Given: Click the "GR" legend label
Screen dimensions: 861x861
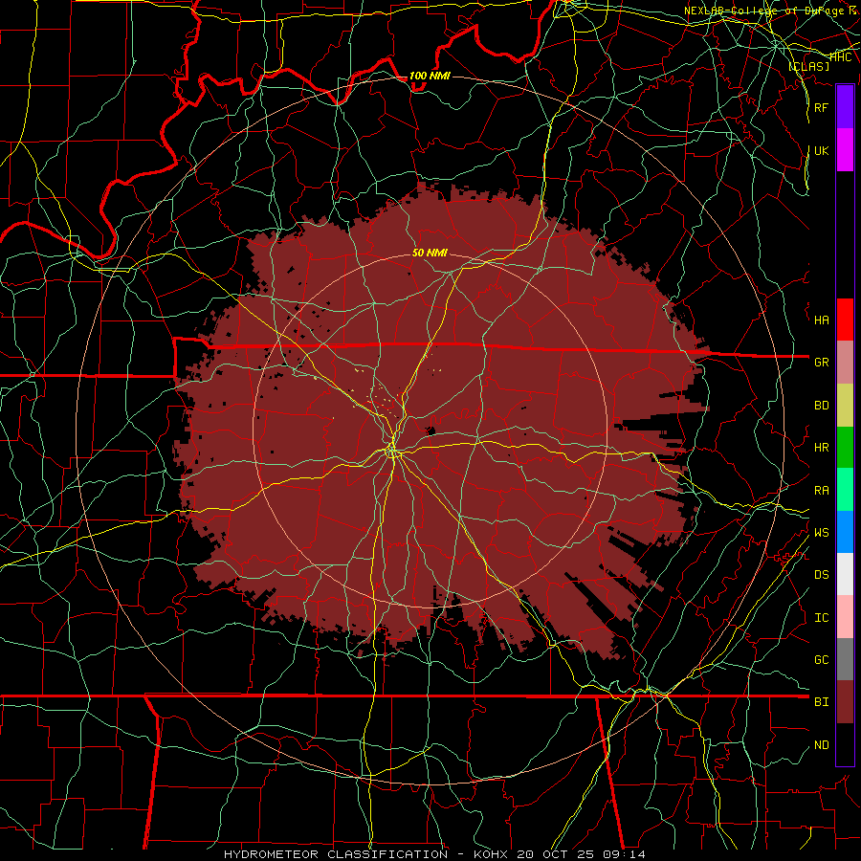Looking at the screenshot, I should (821, 363).
